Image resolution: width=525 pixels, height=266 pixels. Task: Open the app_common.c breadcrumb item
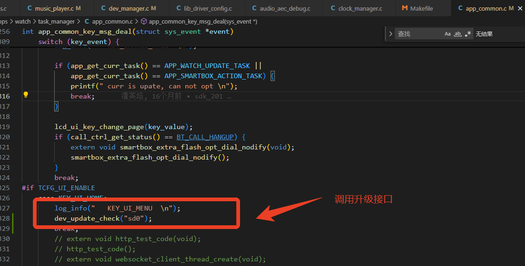113,21
